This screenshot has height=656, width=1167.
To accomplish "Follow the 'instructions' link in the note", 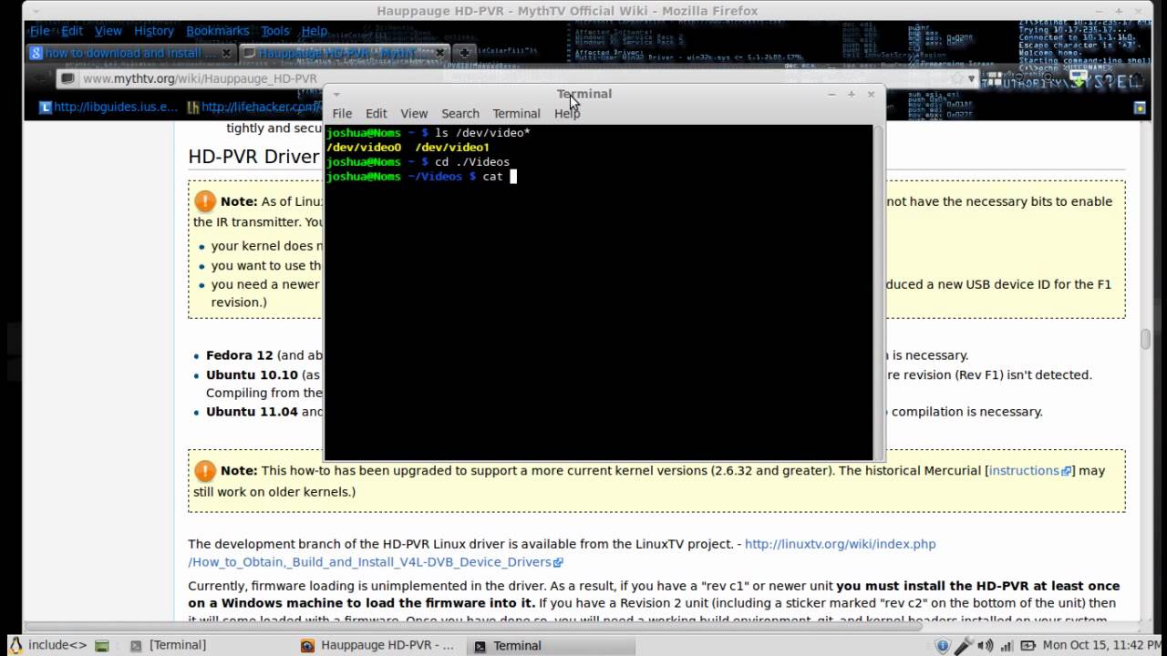I will [1029, 471].
